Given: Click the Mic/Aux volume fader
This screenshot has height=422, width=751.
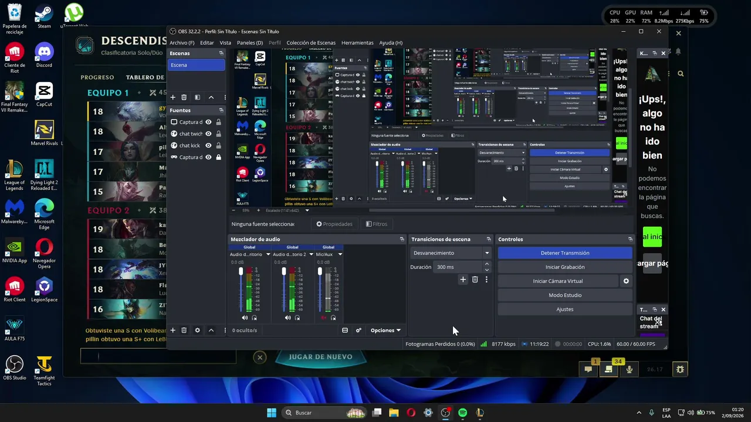Looking at the screenshot, I should coord(320,272).
